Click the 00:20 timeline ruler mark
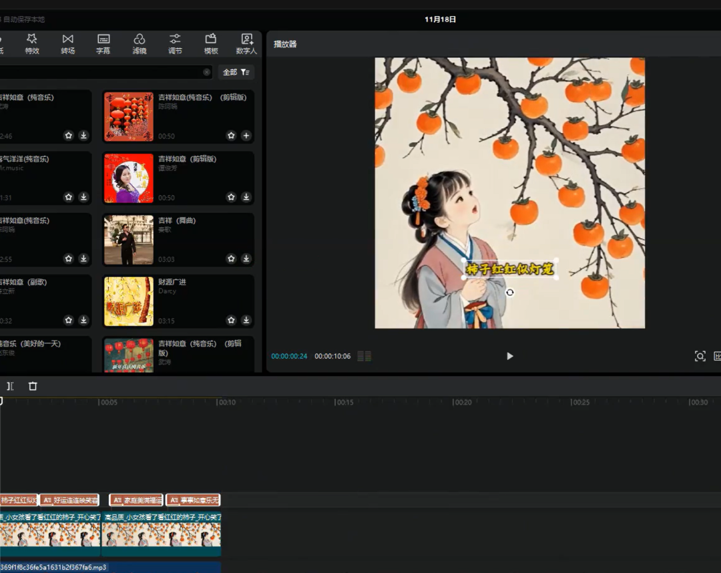Image resolution: width=721 pixels, height=573 pixels. pyautogui.click(x=462, y=403)
